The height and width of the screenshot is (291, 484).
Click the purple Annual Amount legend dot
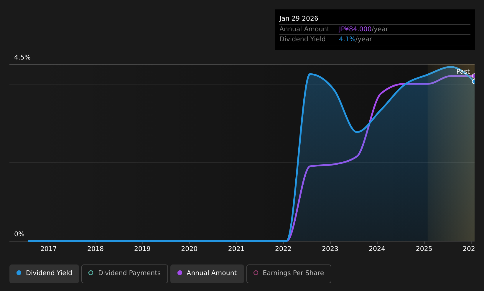(180, 273)
